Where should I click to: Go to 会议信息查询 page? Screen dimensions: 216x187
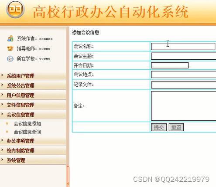coord(27,132)
